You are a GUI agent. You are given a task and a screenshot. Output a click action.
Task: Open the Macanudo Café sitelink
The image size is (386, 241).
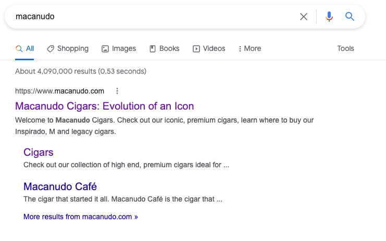point(60,186)
